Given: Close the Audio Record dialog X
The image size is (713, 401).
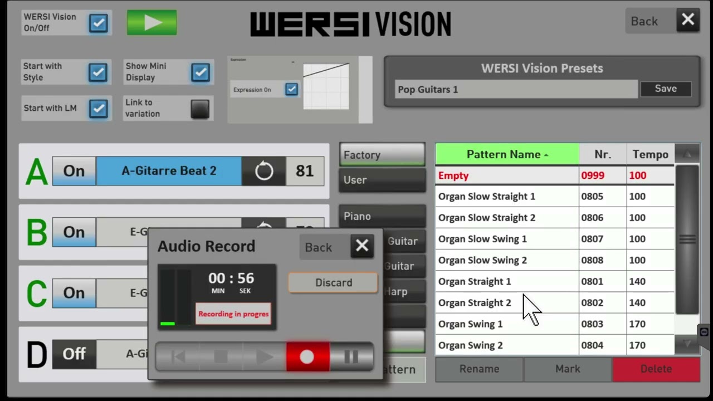Looking at the screenshot, I should [362, 246].
